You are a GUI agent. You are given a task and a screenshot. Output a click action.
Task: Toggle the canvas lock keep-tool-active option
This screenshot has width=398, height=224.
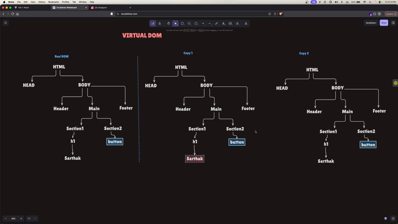(160, 23)
